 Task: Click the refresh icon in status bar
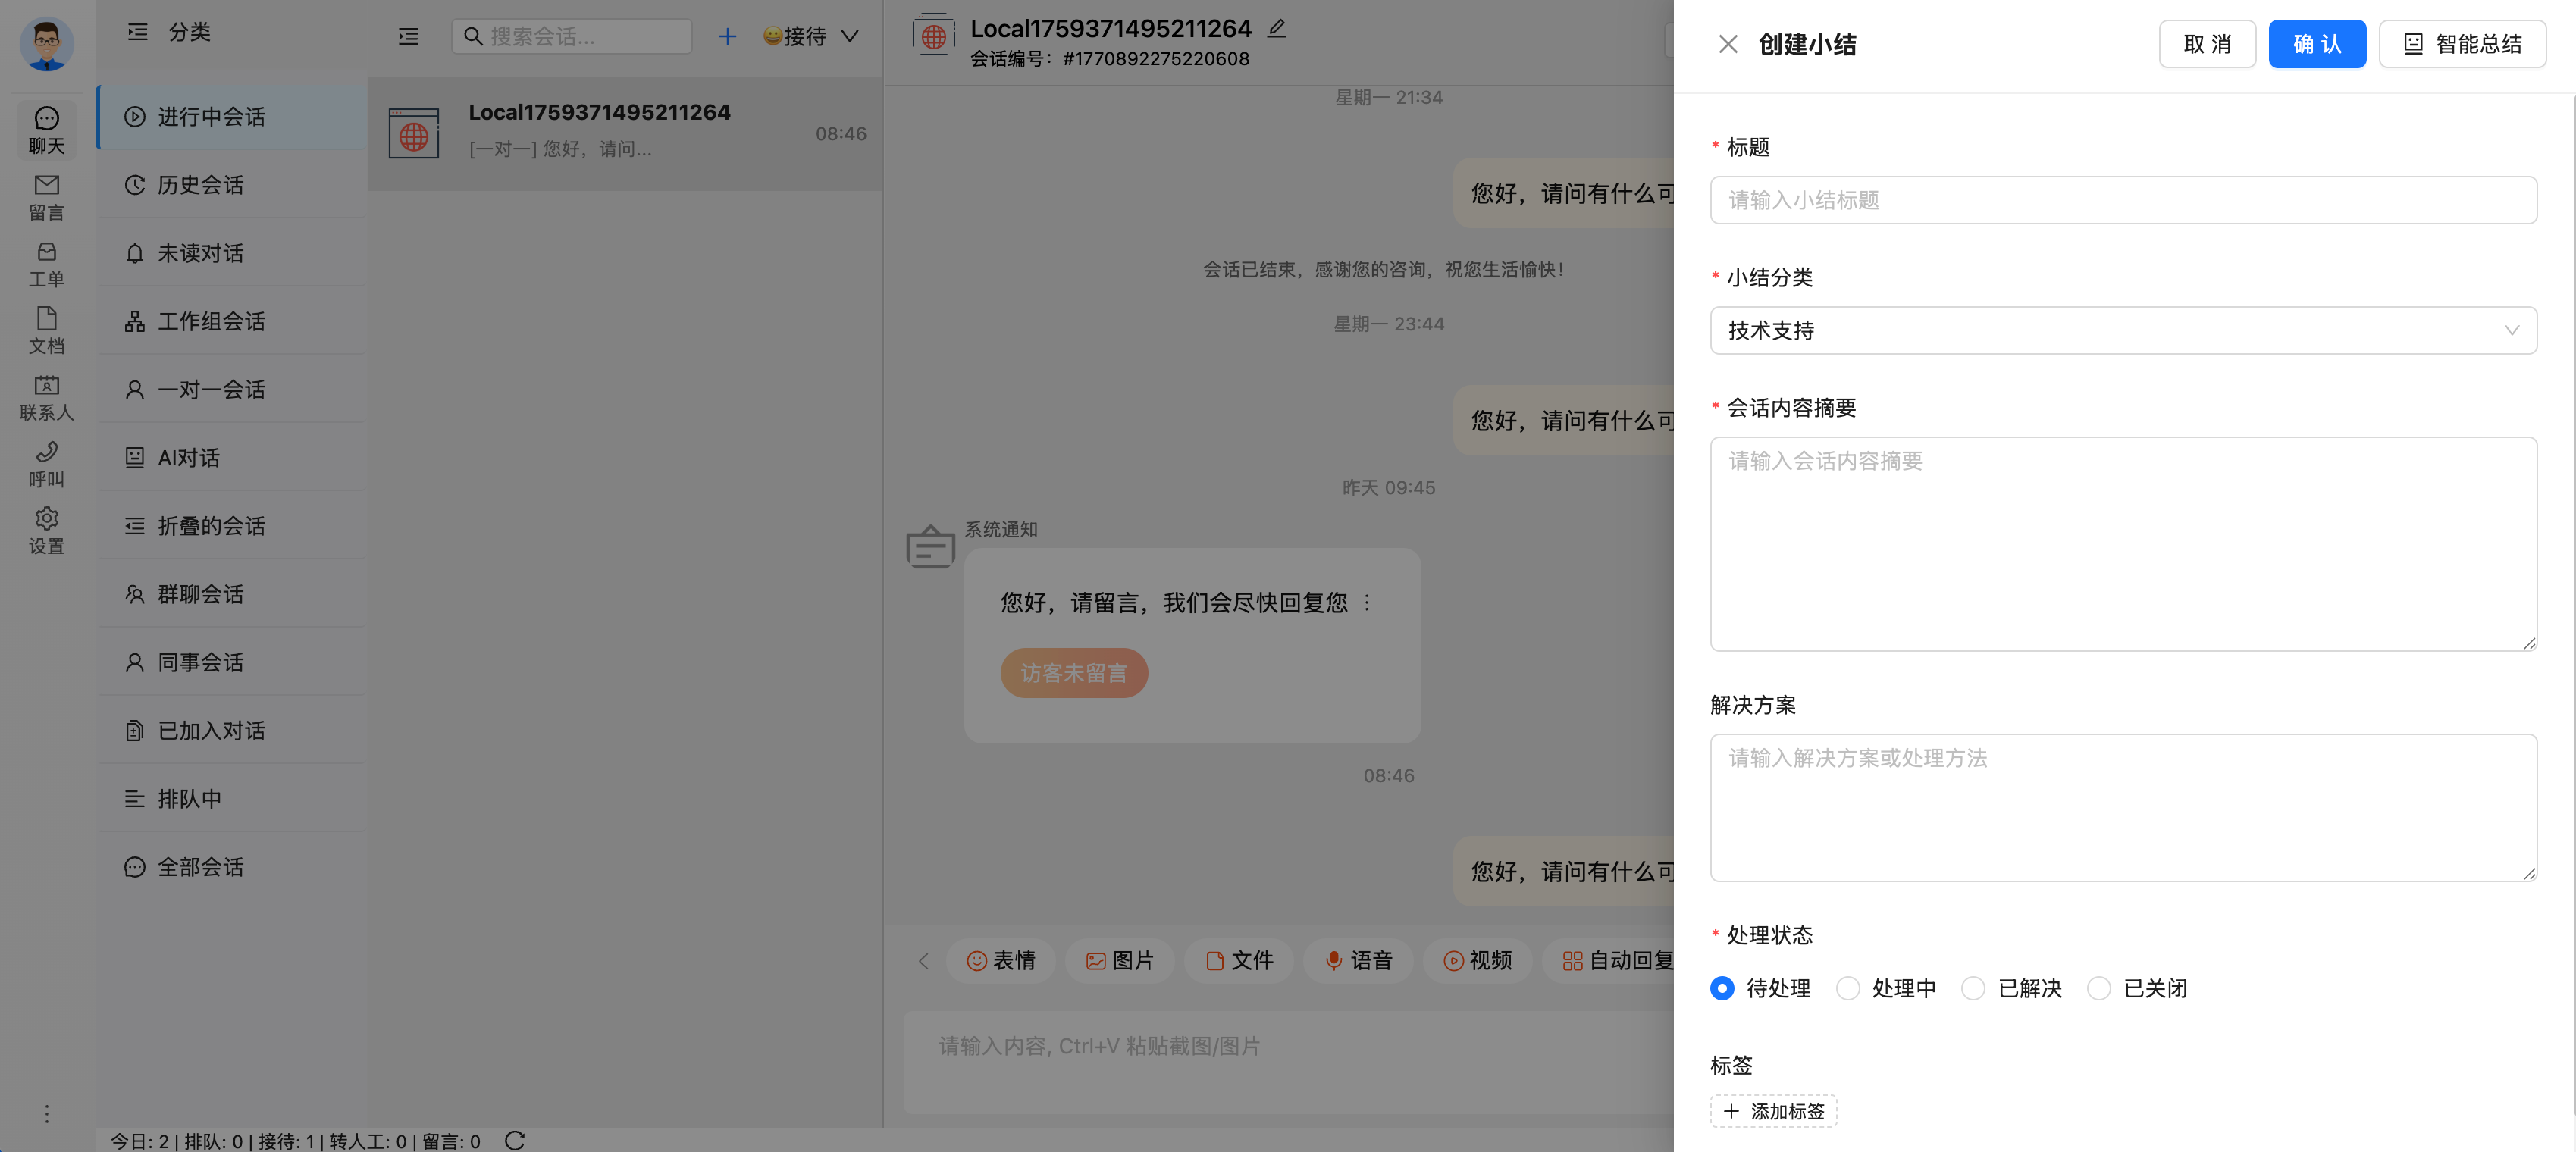[514, 1140]
